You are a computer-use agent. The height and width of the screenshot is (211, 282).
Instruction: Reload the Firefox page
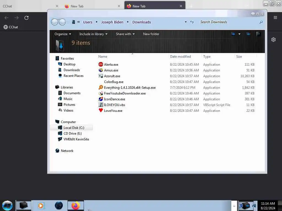(26, 18)
